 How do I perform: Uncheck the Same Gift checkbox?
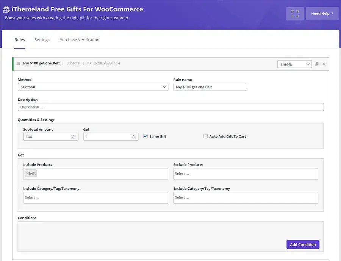[x=145, y=136]
